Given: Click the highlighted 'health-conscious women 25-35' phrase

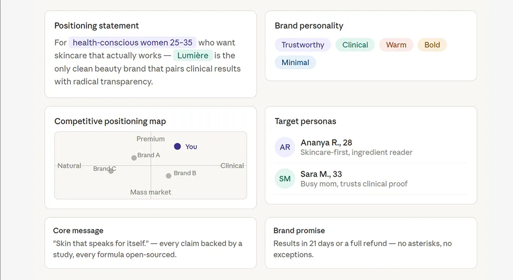Looking at the screenshot, I should (132, 43).
